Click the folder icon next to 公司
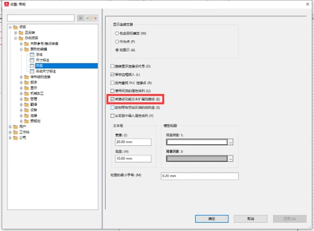This screenshot has width=314, height=231. [16, 138]
